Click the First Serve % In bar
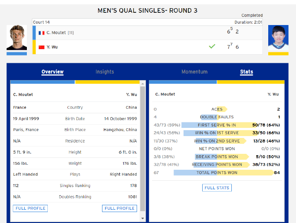 pos(217,125)
